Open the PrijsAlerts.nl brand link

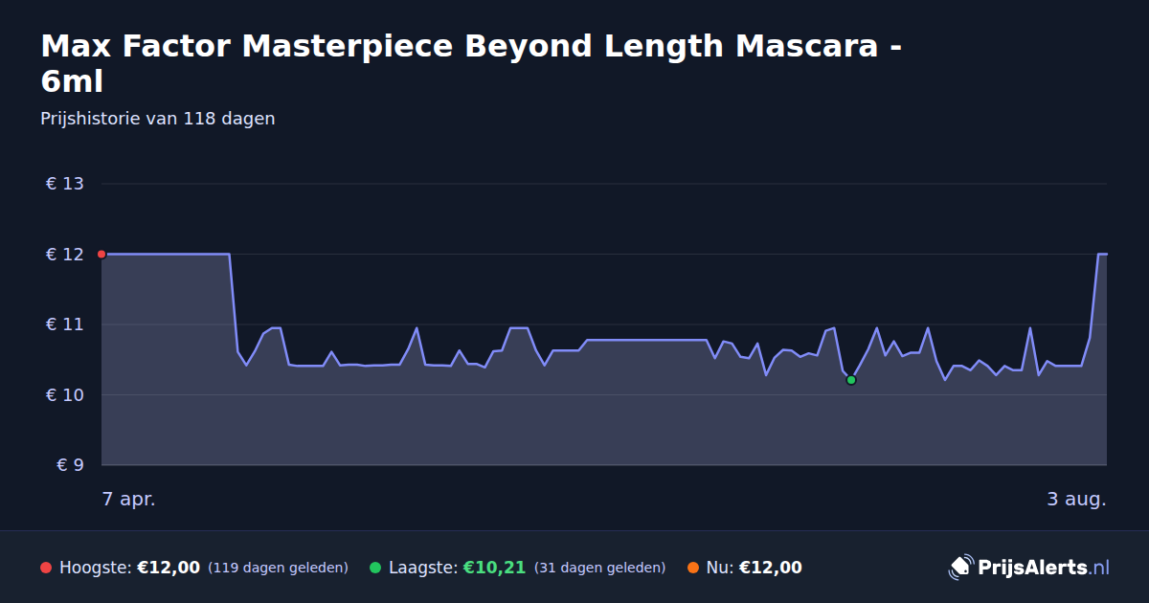coord(1029,568)
